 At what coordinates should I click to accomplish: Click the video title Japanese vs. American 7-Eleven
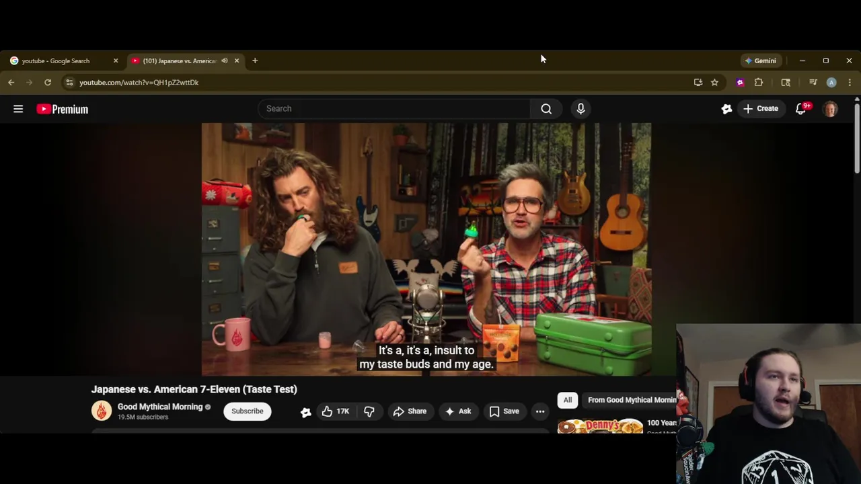point(194,389)
